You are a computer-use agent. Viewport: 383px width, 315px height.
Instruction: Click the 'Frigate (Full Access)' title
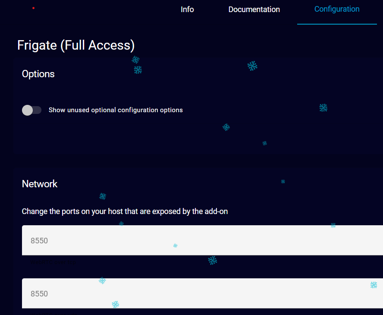click(76, 45)
